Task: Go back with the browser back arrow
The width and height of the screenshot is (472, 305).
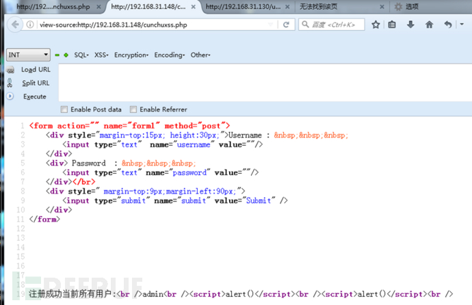Action: pyautogui.click(x=15, y=25)
